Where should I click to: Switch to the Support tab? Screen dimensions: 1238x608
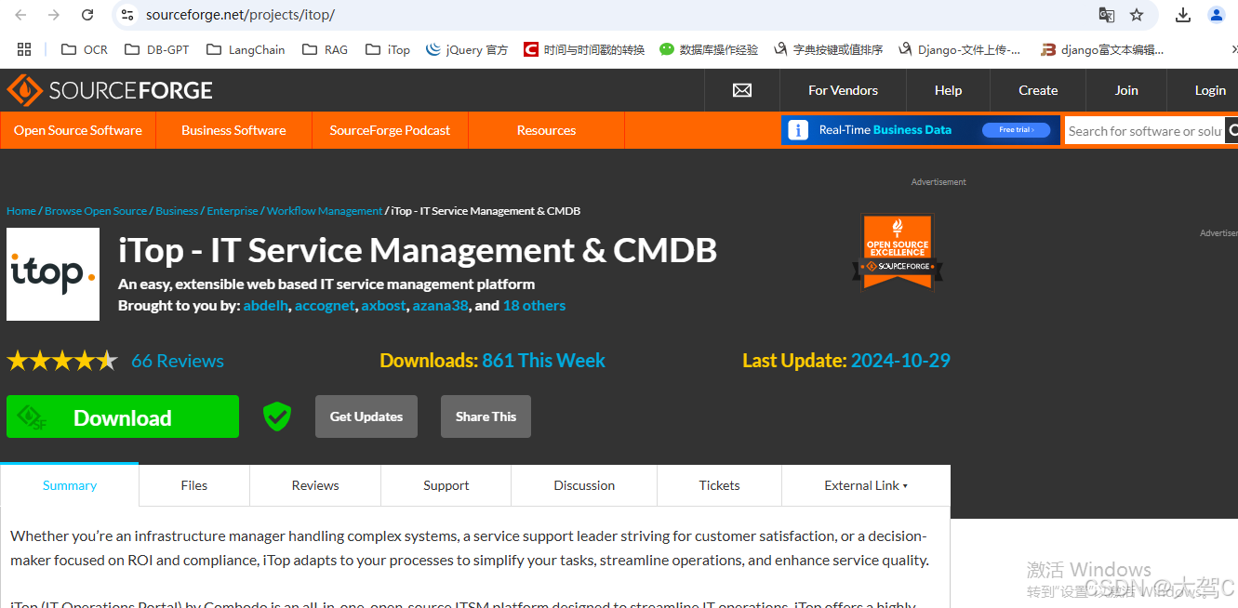446,485
